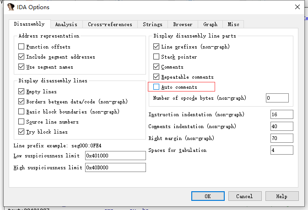
Task: Click the Cancel button
Action: pos(245,196)
